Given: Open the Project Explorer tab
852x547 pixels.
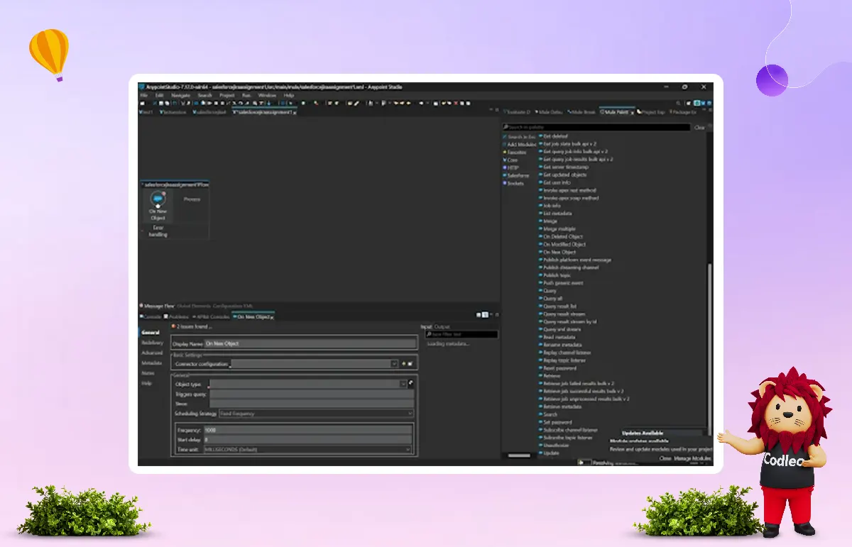Looking at the screenshot, I should tap(651, 112).
